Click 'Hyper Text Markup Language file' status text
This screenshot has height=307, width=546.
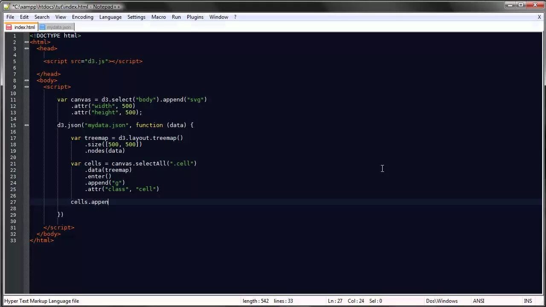coord(42,301)
